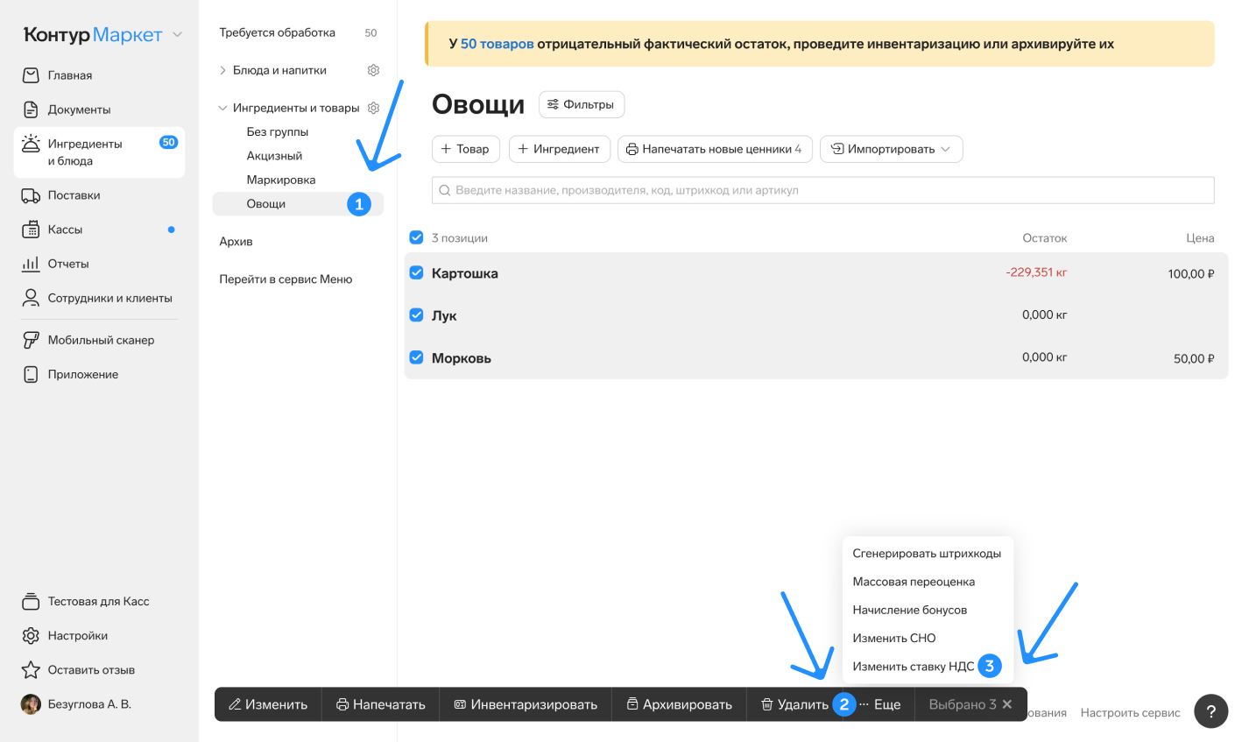Screen dimensions: 1242x742
Task: Select Массовая переоценка menu entry
Action: [x=913, y=582]
